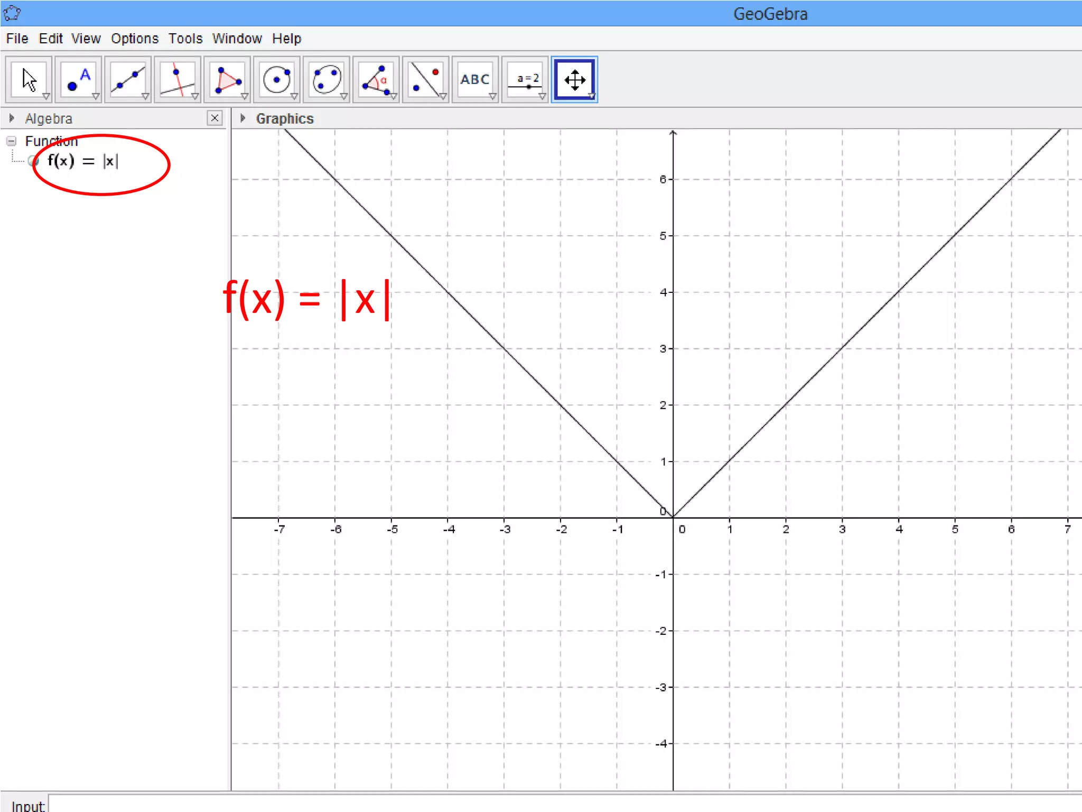Open the Options menu
This screenshot has height=812, width=1082.
(134, 39)
